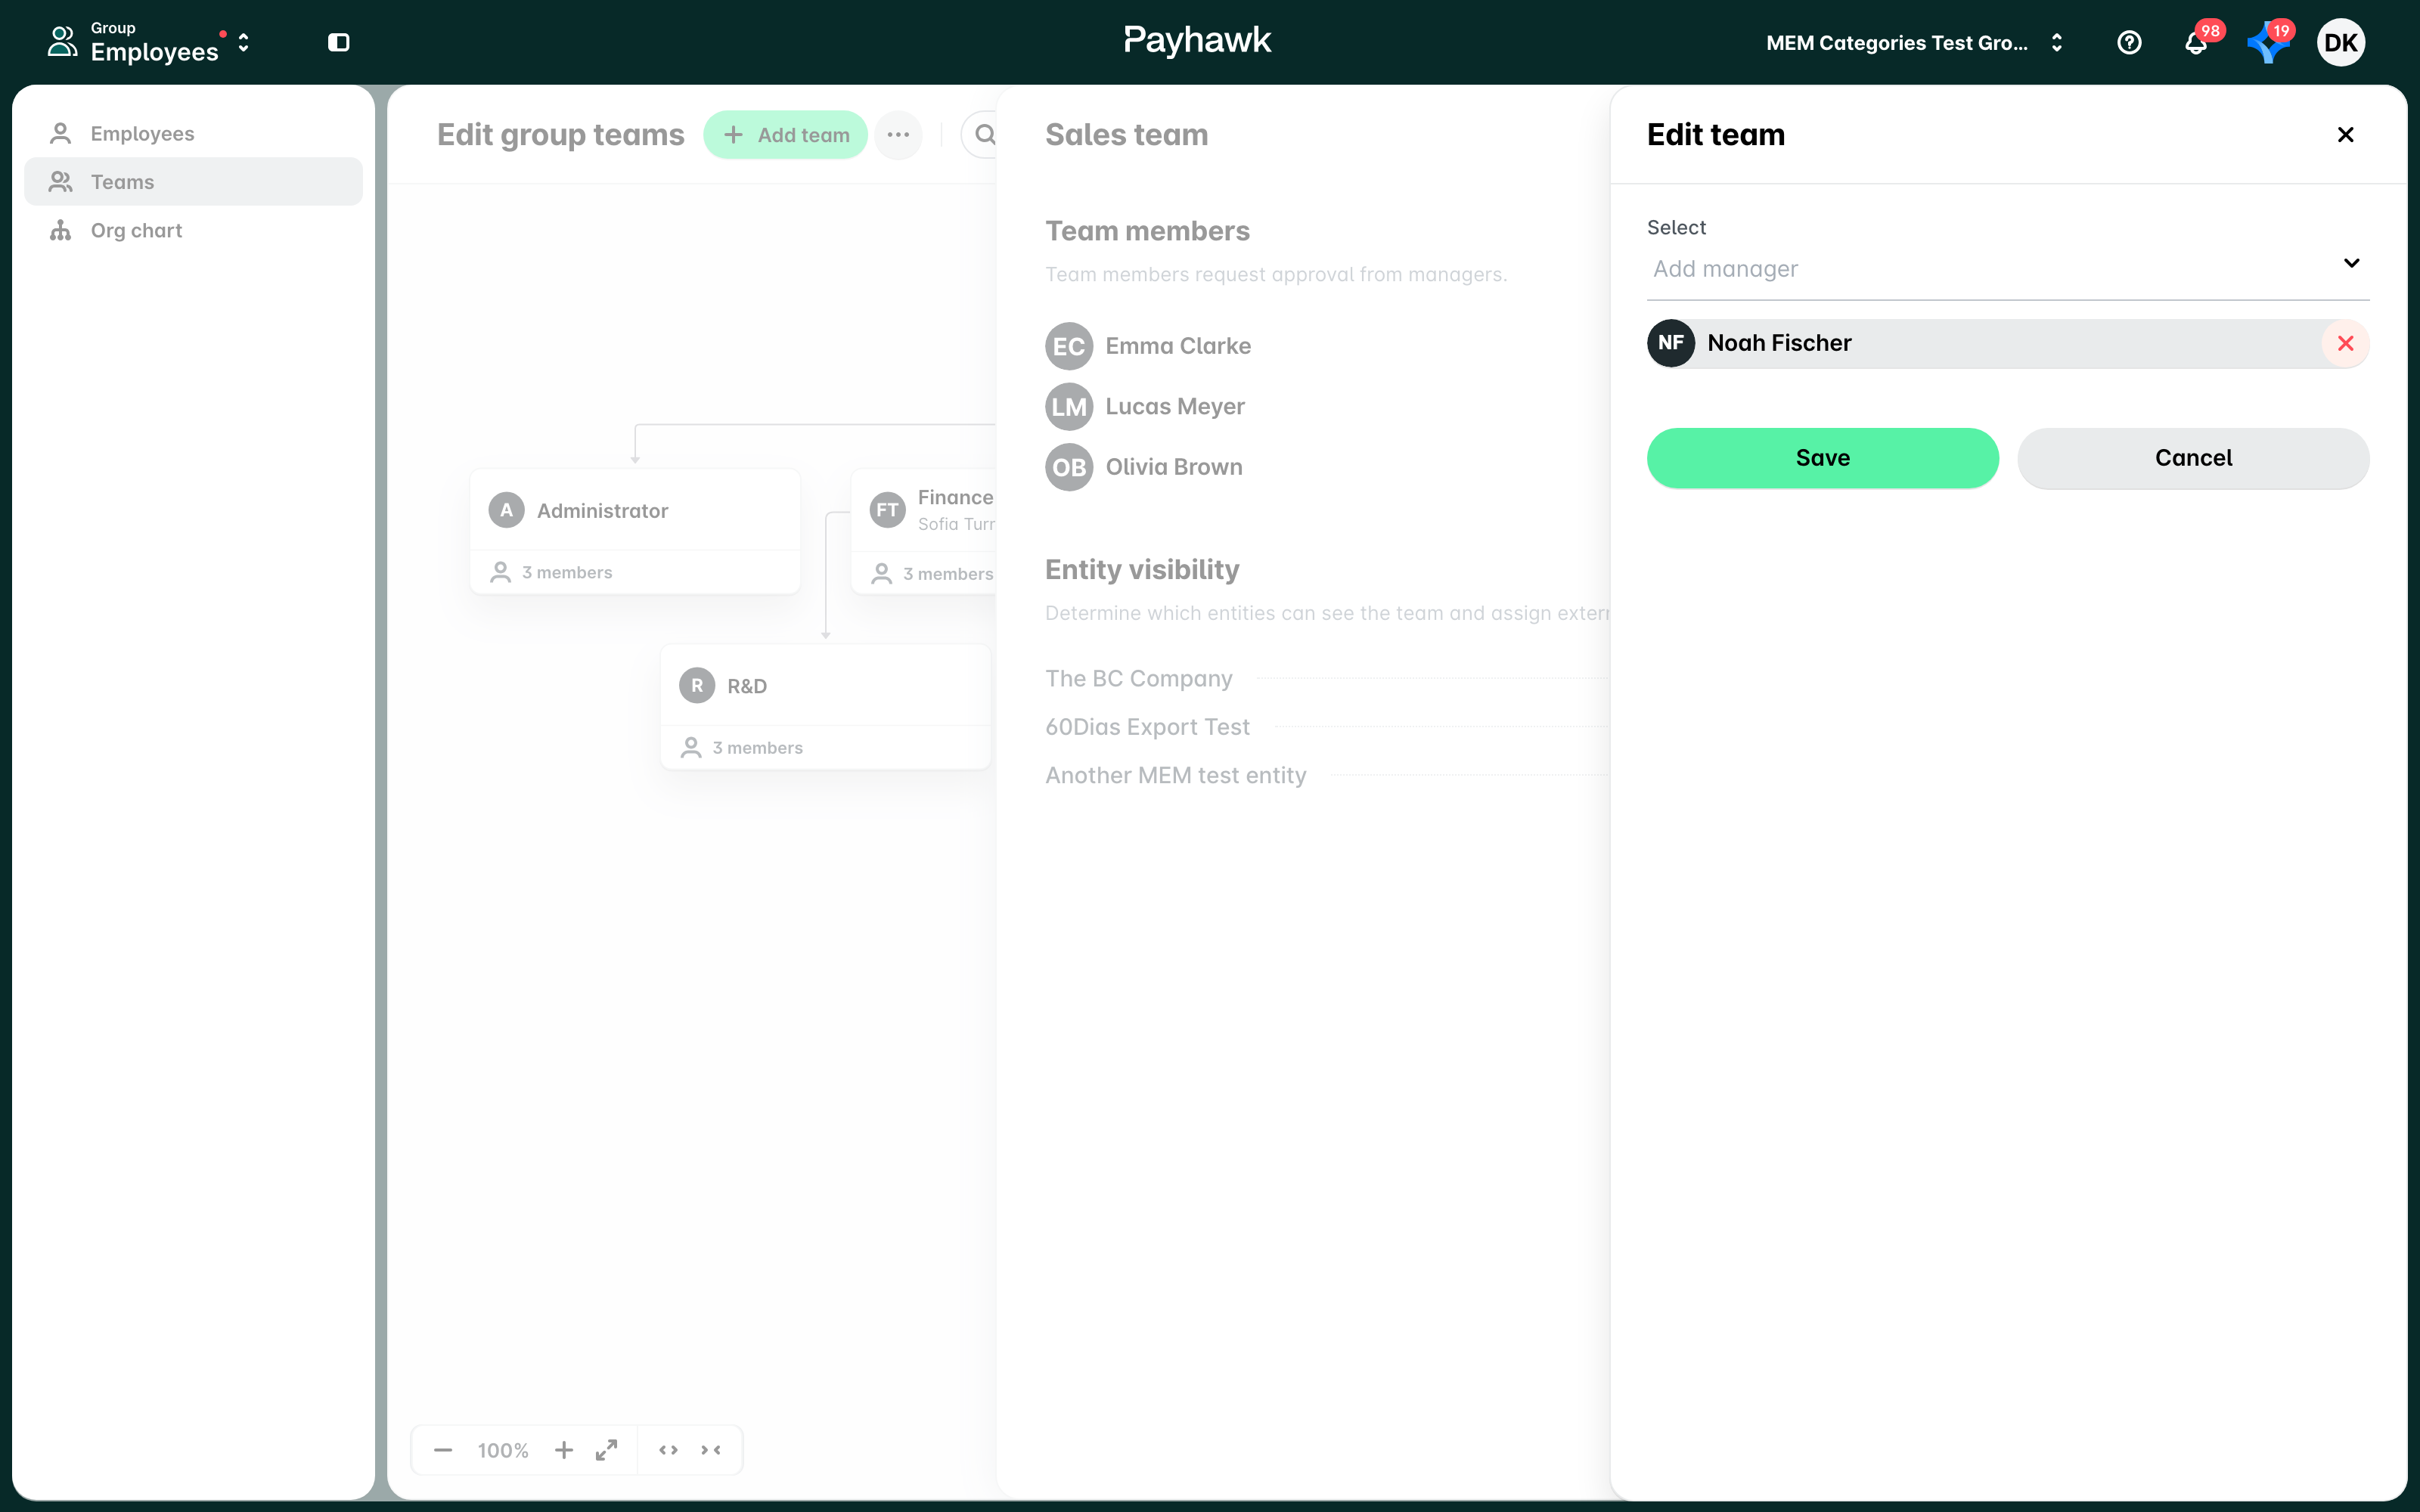This screenshot has width=2420, height=1512.
Task: Click the 100% zoom level value
Action: [x=503, y=1450]
